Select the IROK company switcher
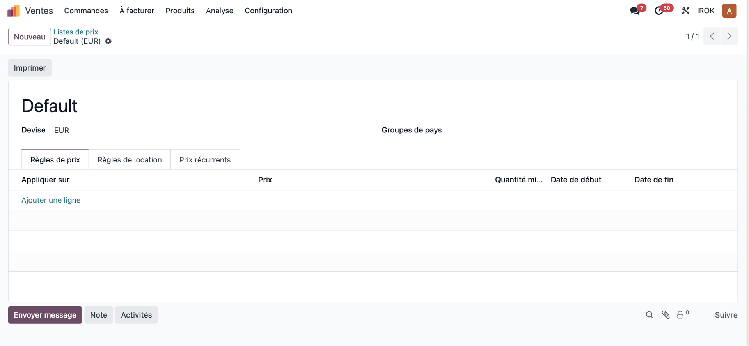The height and width of the screenshot is (346, 749). click(706, 11)
